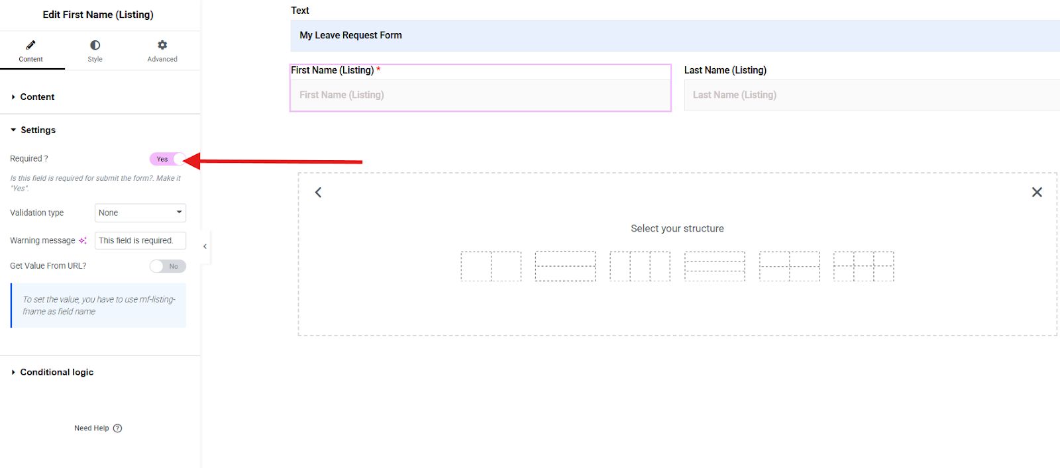This screenshot has width=1060, height=468.
Task: Choose the three stacked rows structure
Action: [x=715, y=266]
